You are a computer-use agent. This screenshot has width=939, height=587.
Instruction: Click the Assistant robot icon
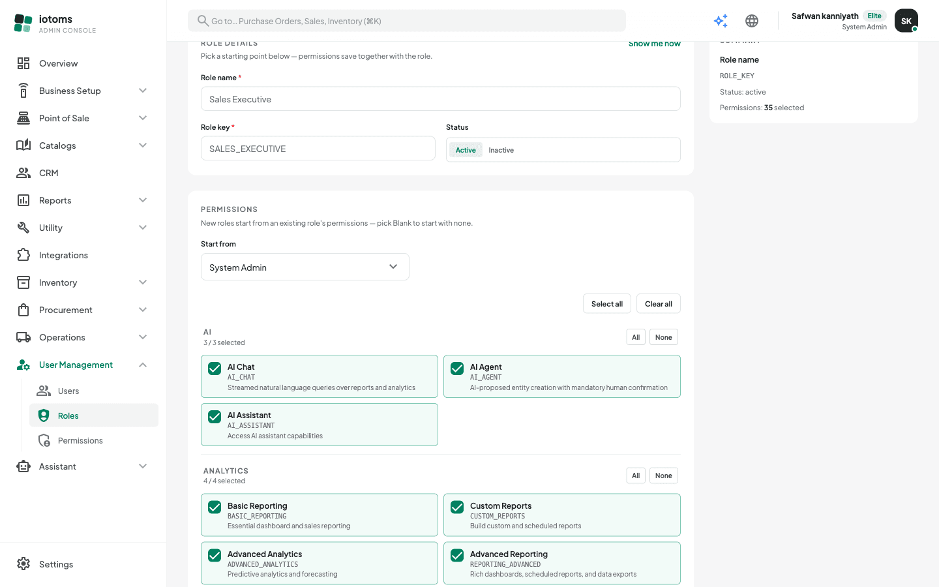[23, 466]
